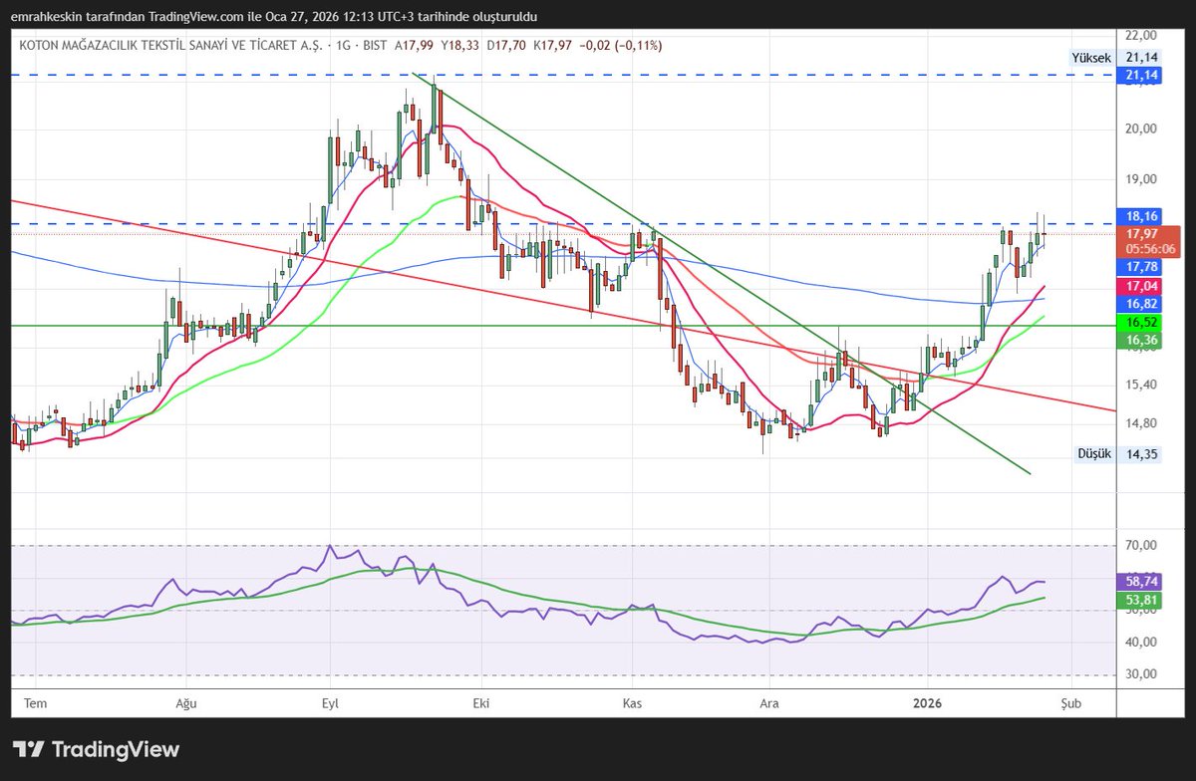
Task: Click the 15,40 price axis tick
Action: (x=1141, y=385)
